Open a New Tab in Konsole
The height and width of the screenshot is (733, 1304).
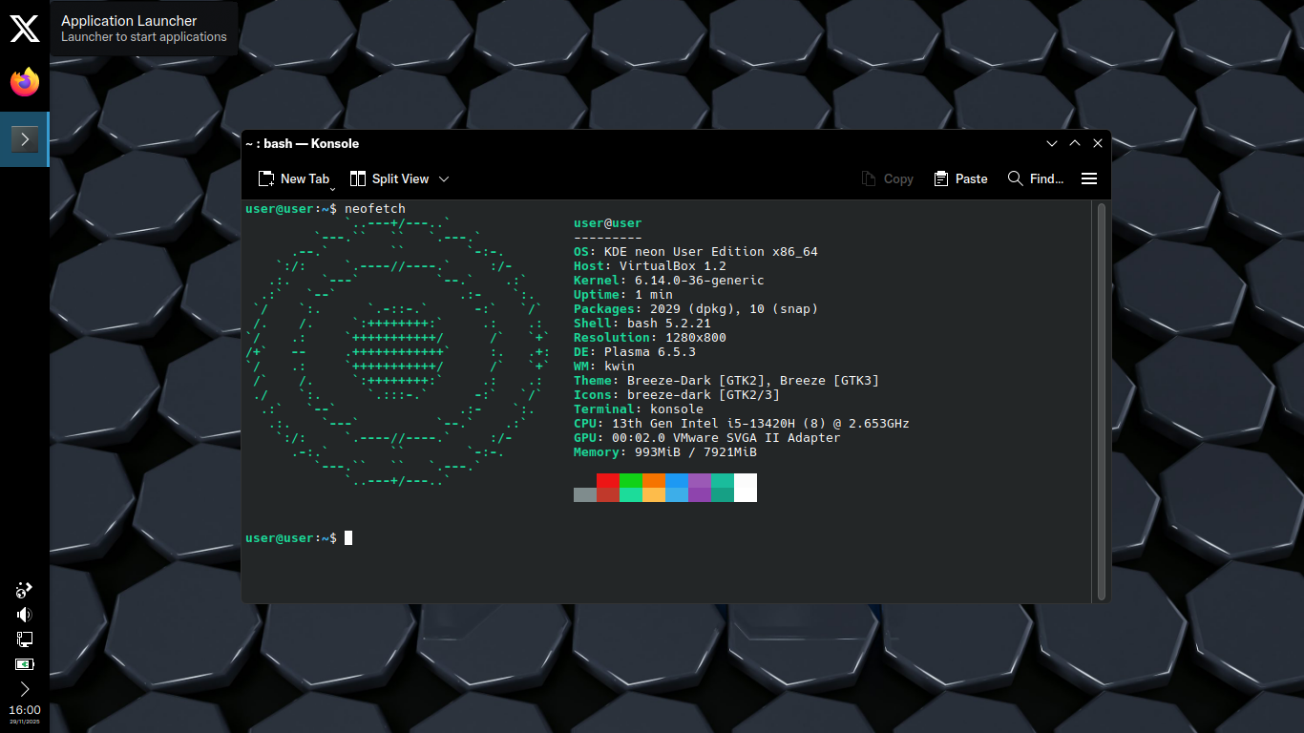293,178
